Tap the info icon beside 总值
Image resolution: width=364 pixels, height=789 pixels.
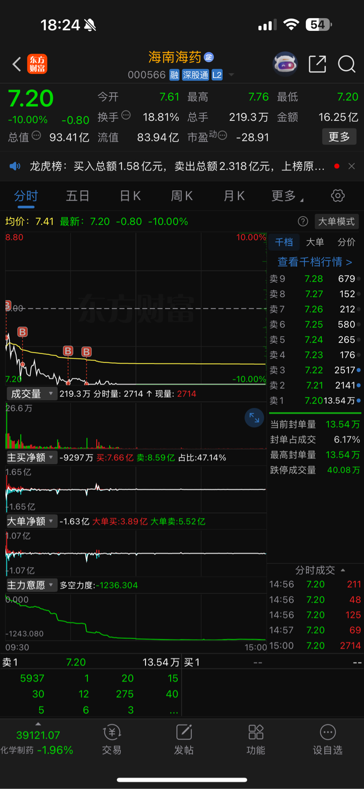(36, 136)
